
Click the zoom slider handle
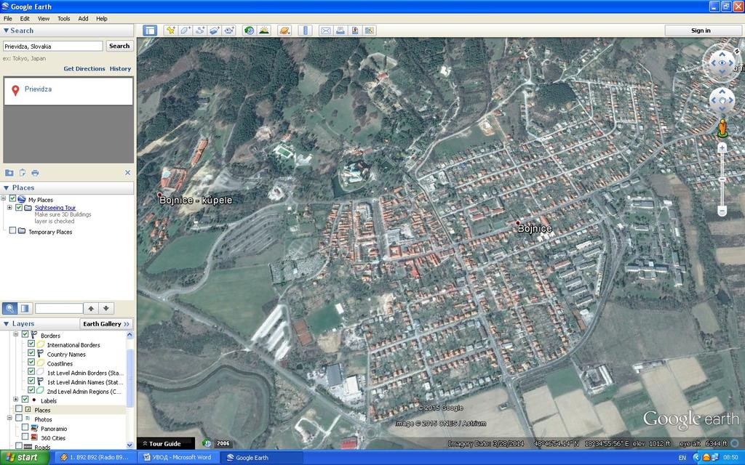tap(722, 179)
